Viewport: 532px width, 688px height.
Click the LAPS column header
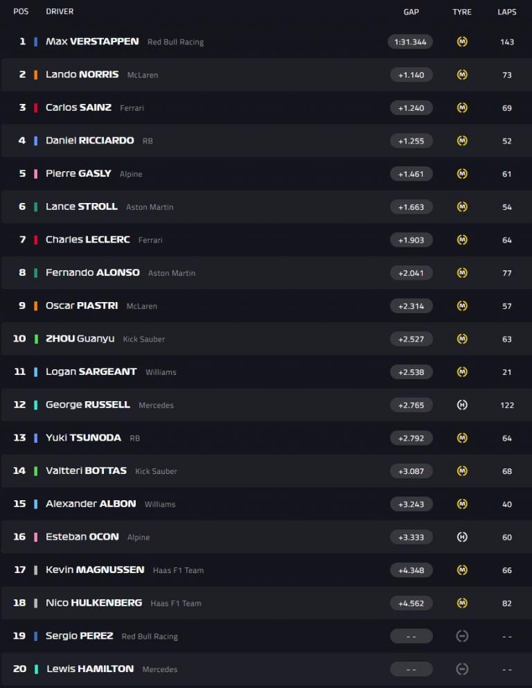[507, 12]
